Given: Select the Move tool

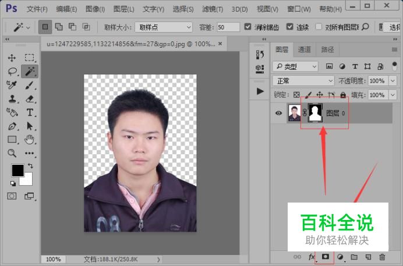Looking at the screenshot, I should click(12, 58).
